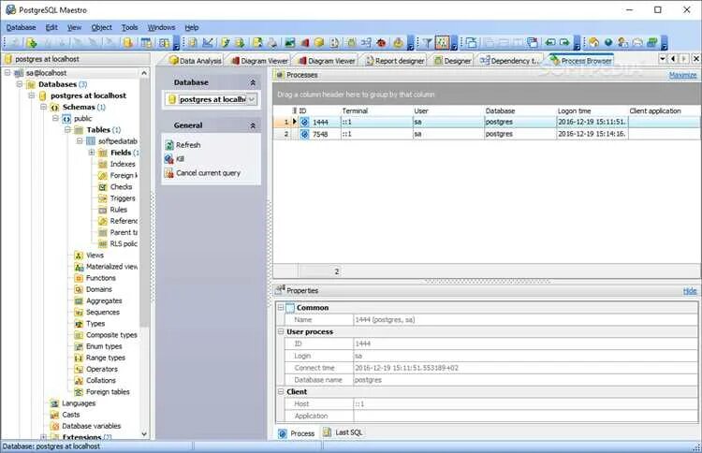Open the Tools menu
Screen dimensions: 702x453
130,27
